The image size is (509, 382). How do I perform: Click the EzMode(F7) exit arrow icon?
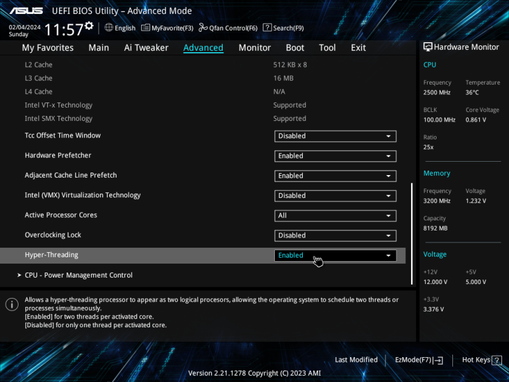click(438, 360)
